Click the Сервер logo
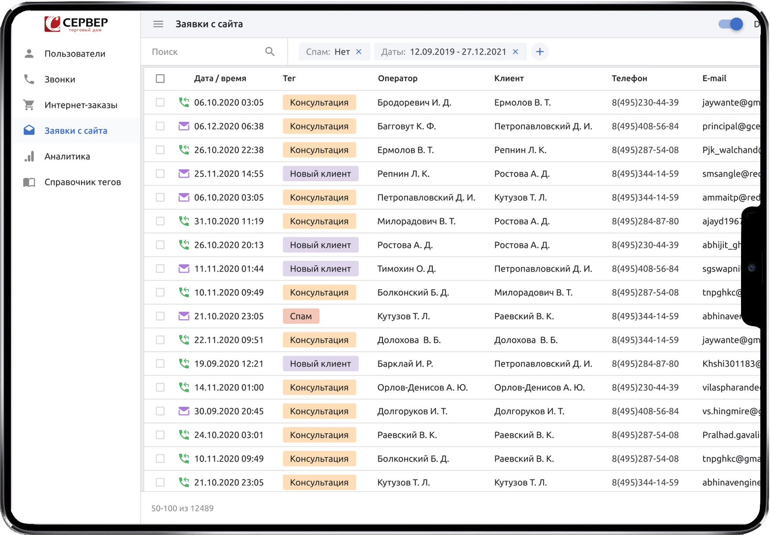The width and height of the screenshot is (770, 535). tap(76, 24)
